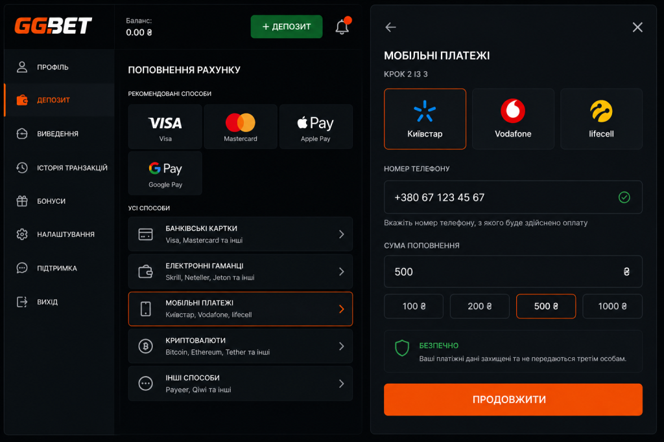Screen dimensions: 664x442
Task: Open Бонуси gift icon in sidebar
Action: pos(22,201)
